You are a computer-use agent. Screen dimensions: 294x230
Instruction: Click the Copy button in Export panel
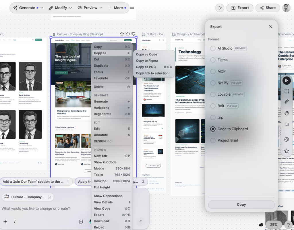241,204
